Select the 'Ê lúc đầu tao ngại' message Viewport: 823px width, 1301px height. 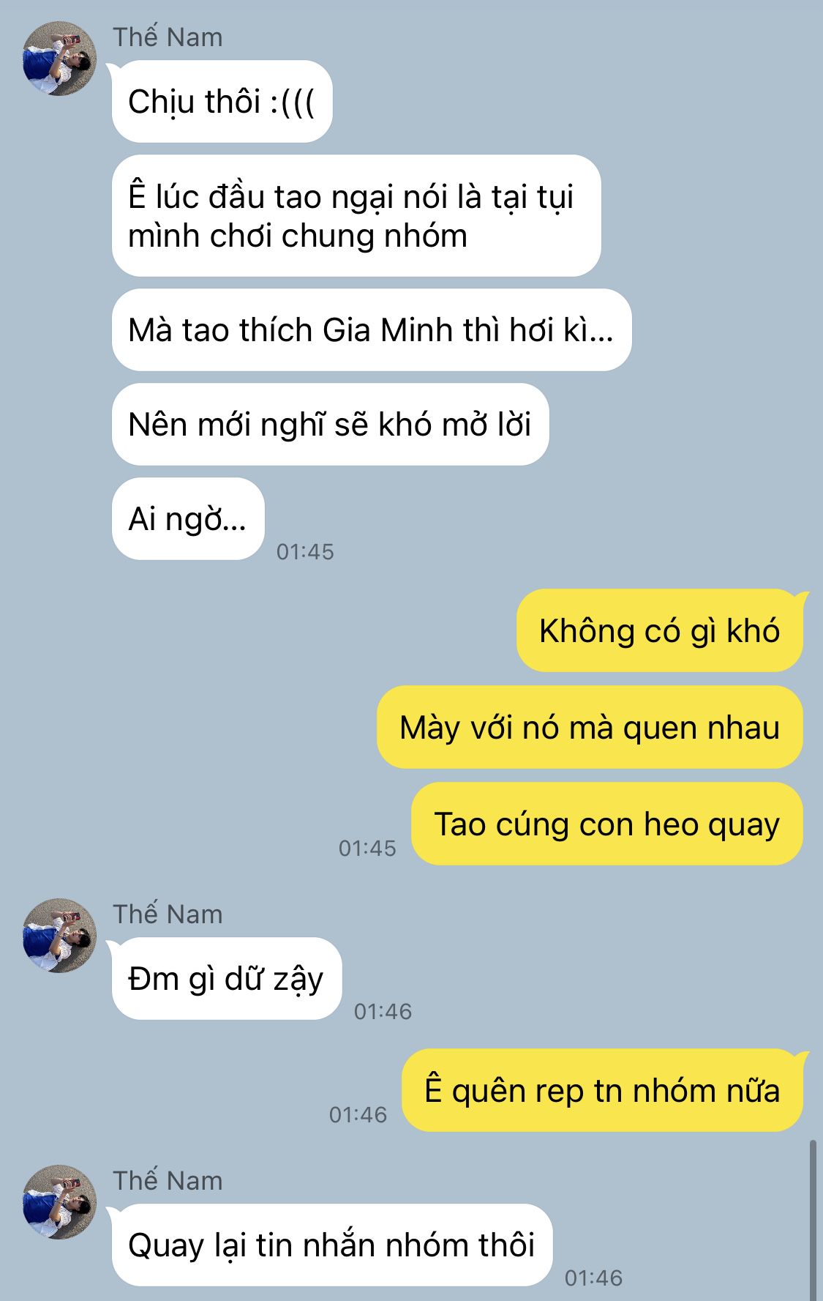tap(356, 216)
